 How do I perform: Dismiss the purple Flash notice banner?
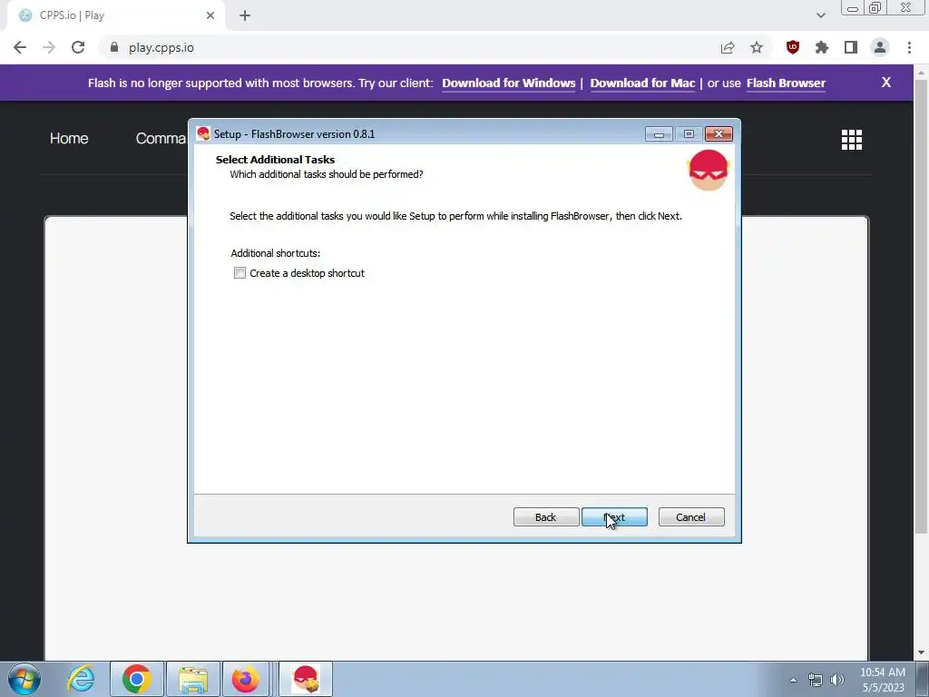pyautogui.click(x=885, y=83)
